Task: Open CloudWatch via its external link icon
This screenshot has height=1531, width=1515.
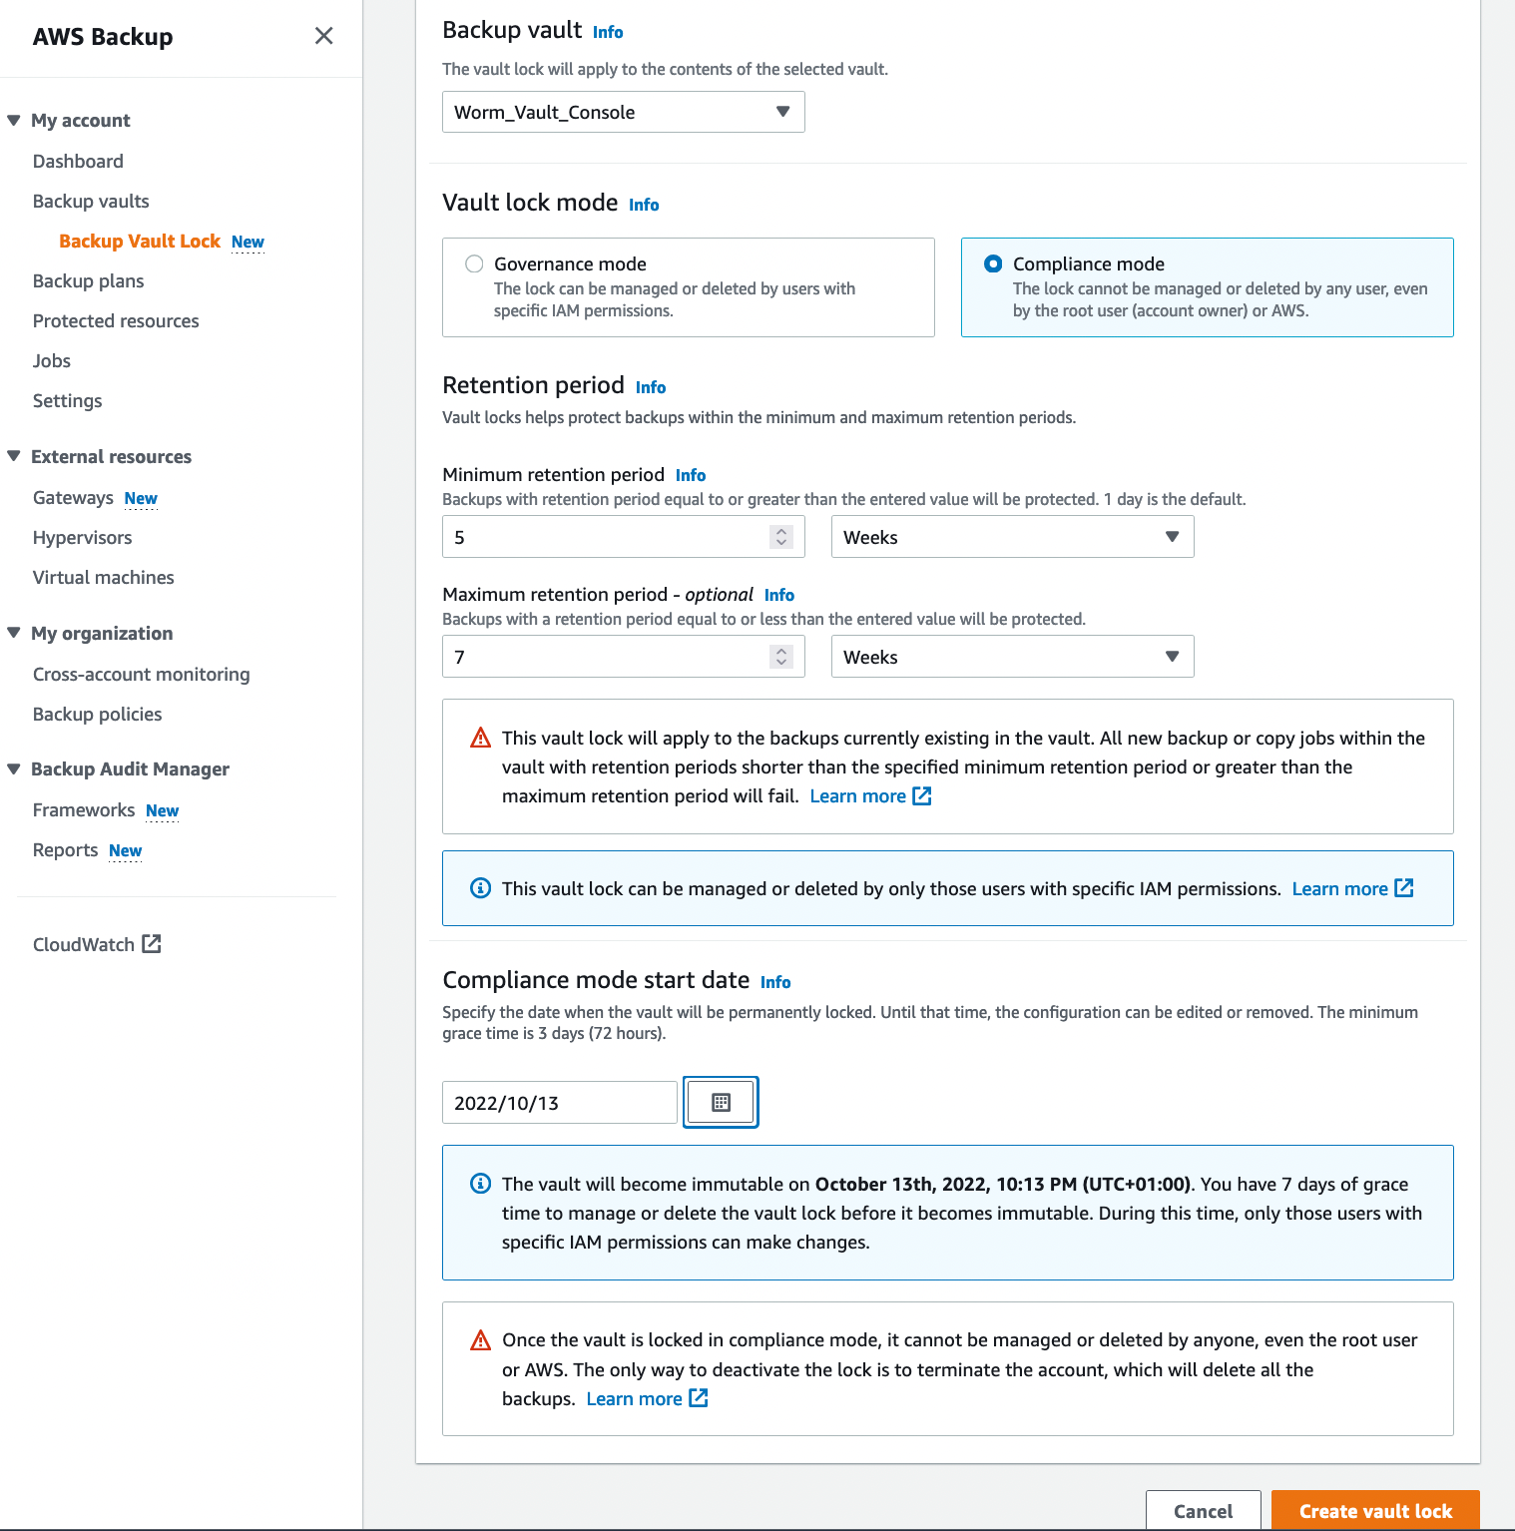Action: [152, 943]
